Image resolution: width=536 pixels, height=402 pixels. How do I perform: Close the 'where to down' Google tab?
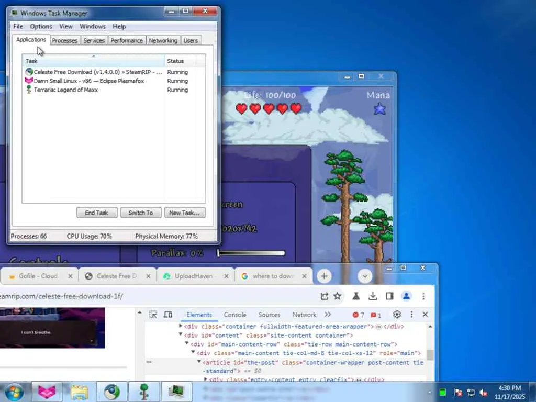pos(304,276)
